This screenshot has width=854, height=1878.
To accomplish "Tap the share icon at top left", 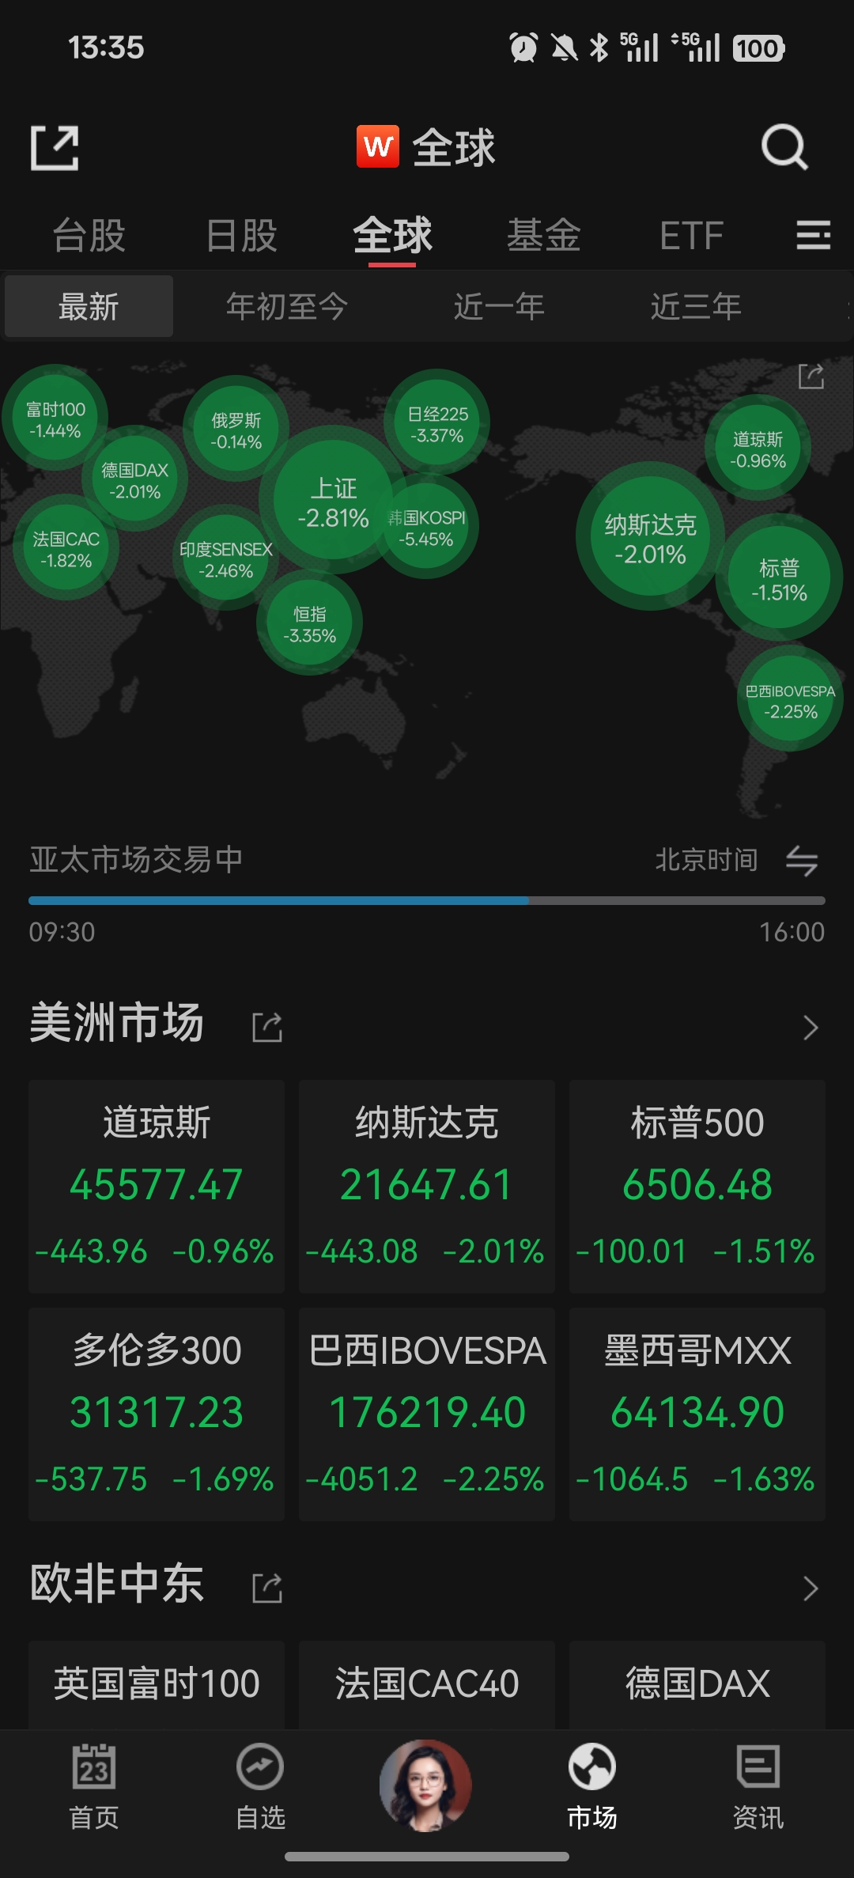I will coord(55,148).
